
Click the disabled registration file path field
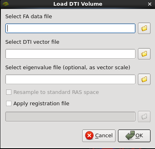click(70, 117)
